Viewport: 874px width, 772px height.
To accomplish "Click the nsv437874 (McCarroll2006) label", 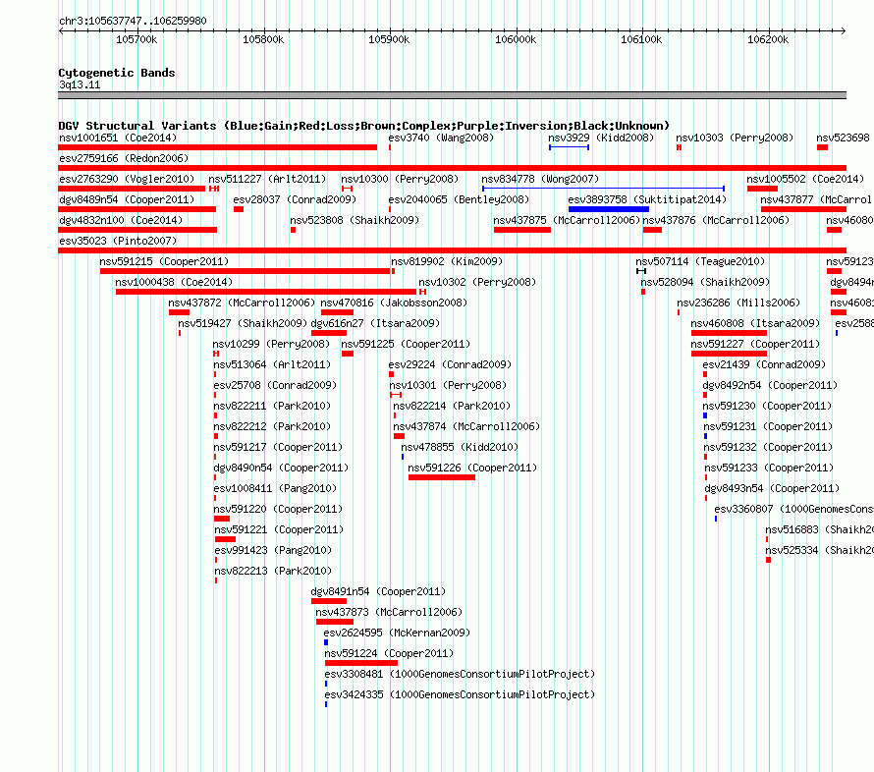I will tap(466, 426).
